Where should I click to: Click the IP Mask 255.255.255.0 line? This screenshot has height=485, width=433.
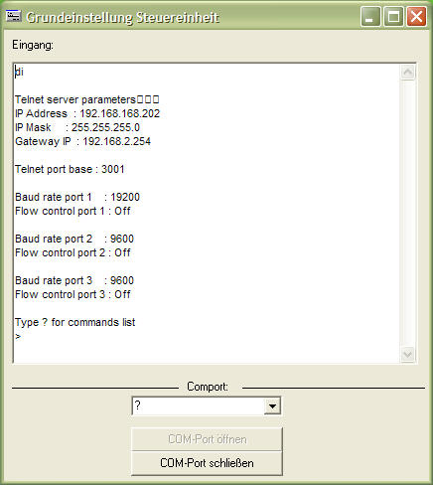pos(77,127)
